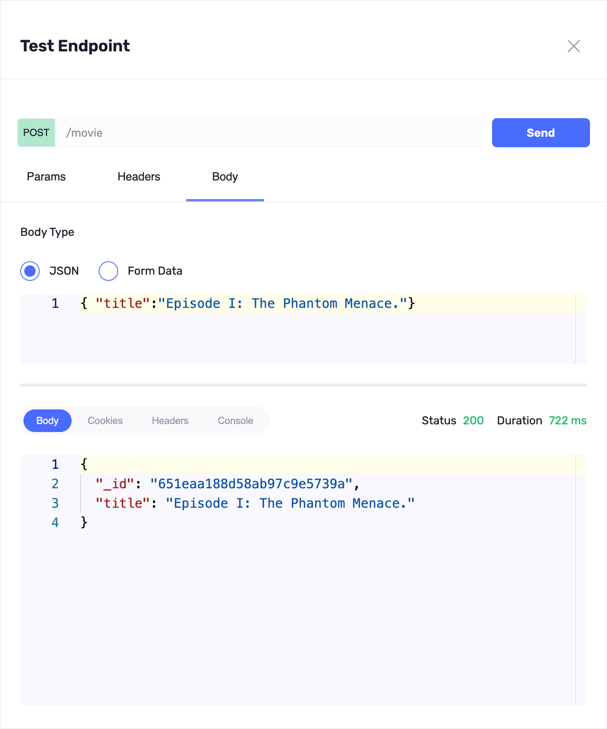
Task: Click the Send button
Action: pos(540,133)
